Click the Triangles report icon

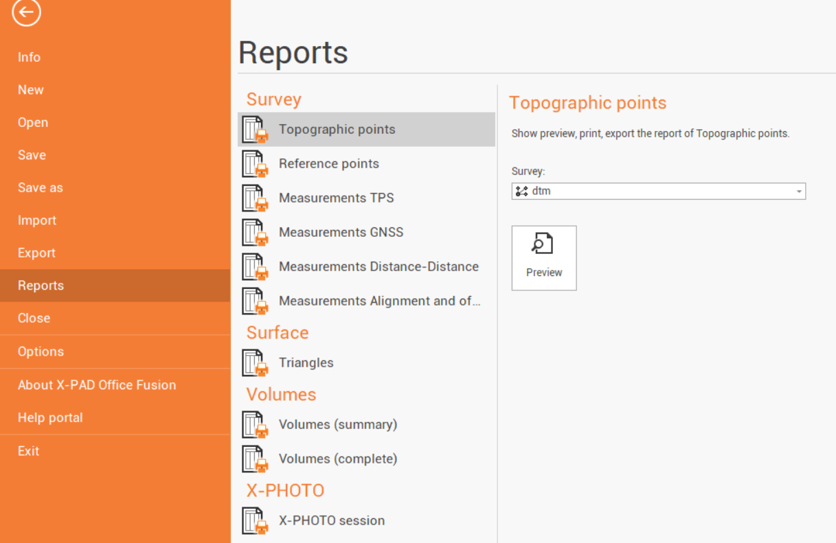pyautogui.click(x=255, y=363)
